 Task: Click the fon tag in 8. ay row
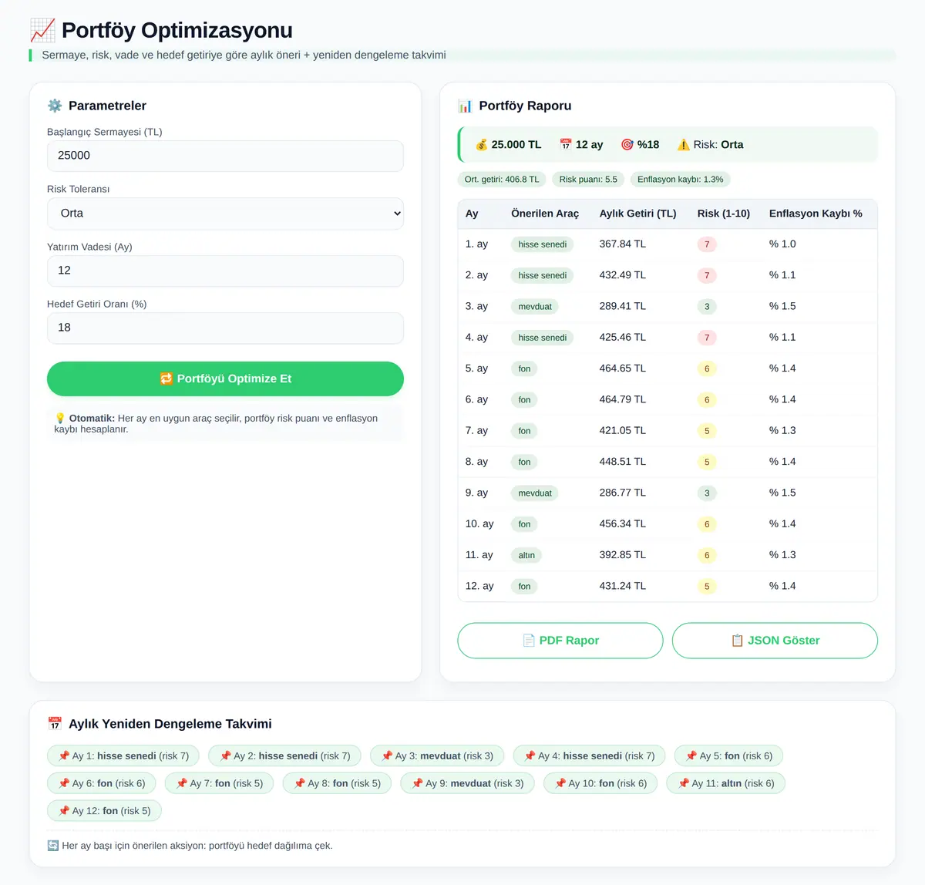coord(524,462)
